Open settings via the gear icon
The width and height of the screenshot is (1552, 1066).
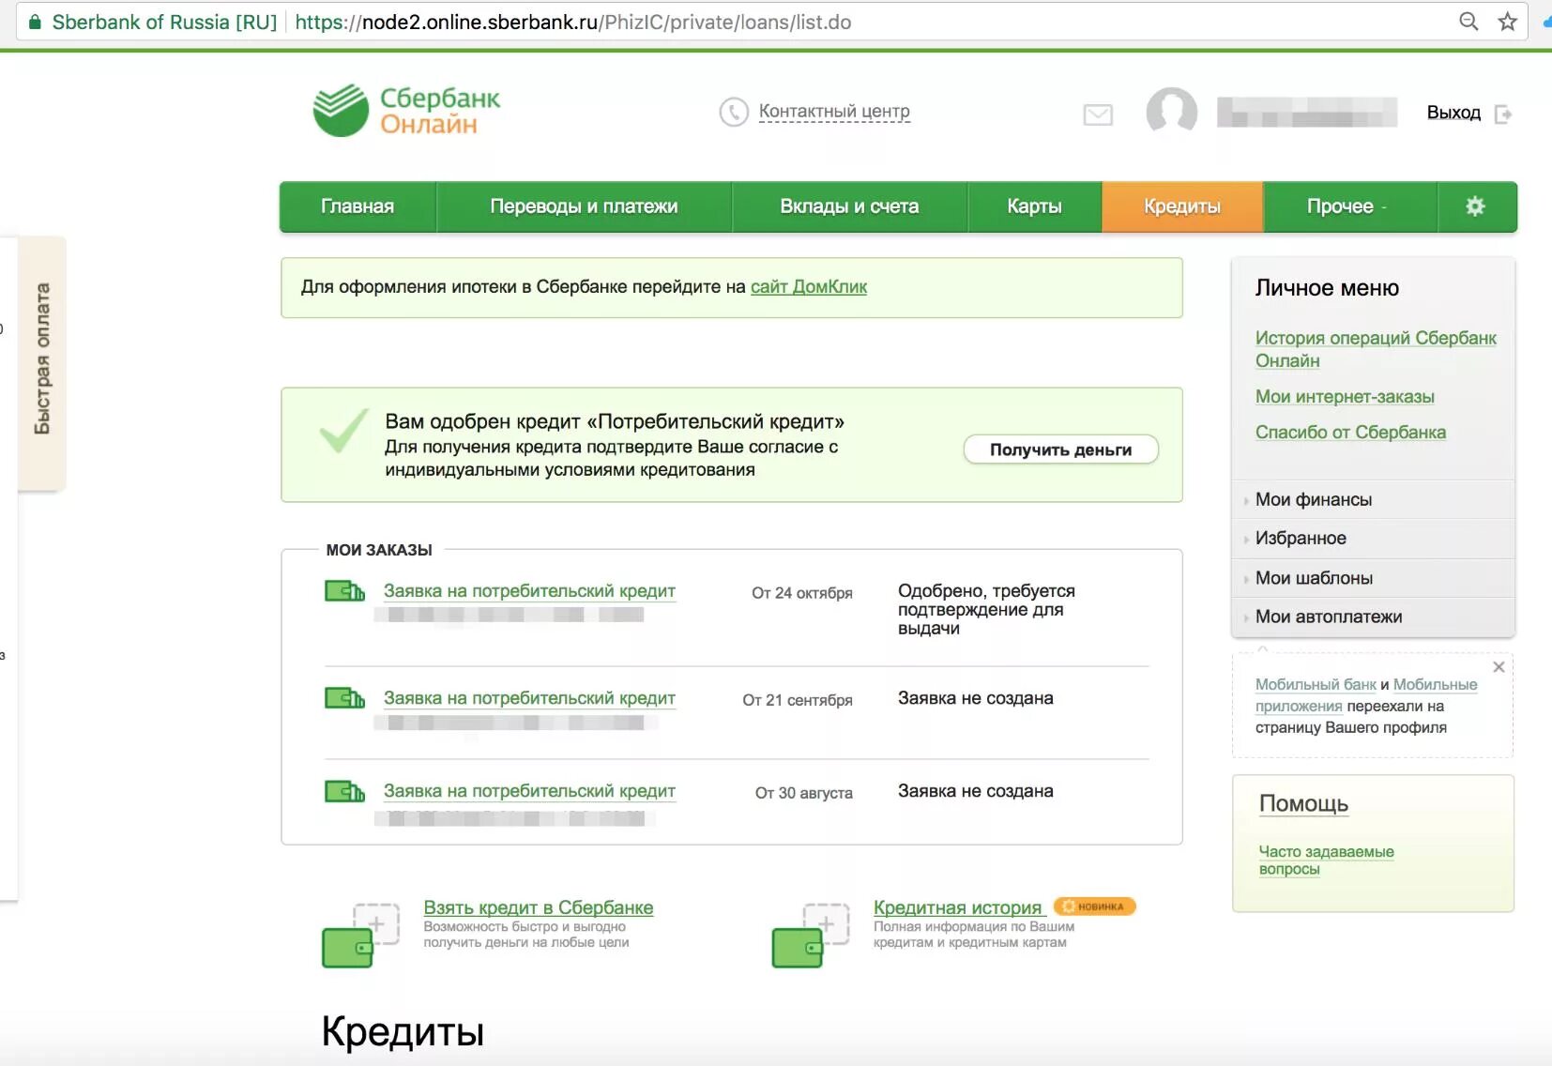point(1475,206)
